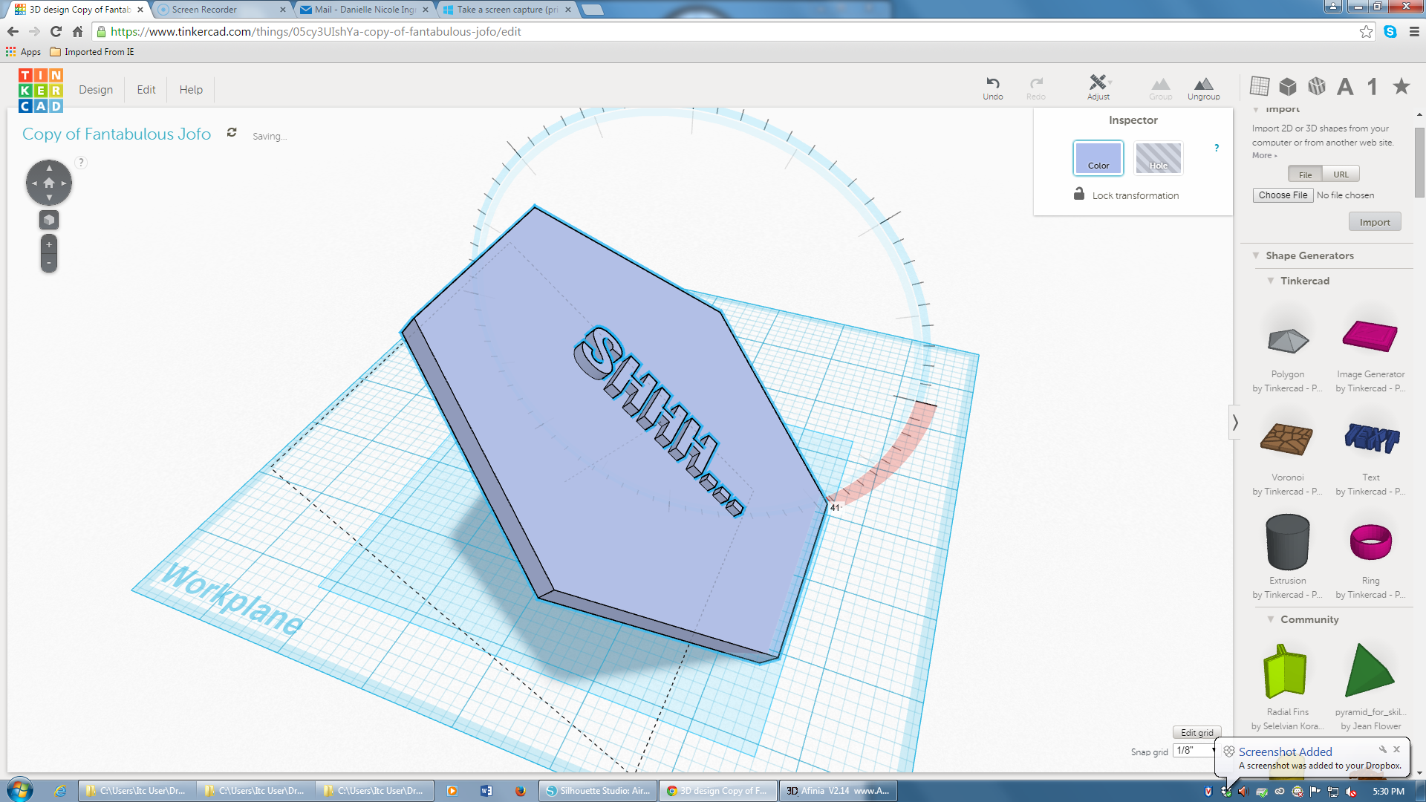Toggle the Lock transformation padlock
This screenshot has width=1426, height=802.
(x=1079, y=194)
